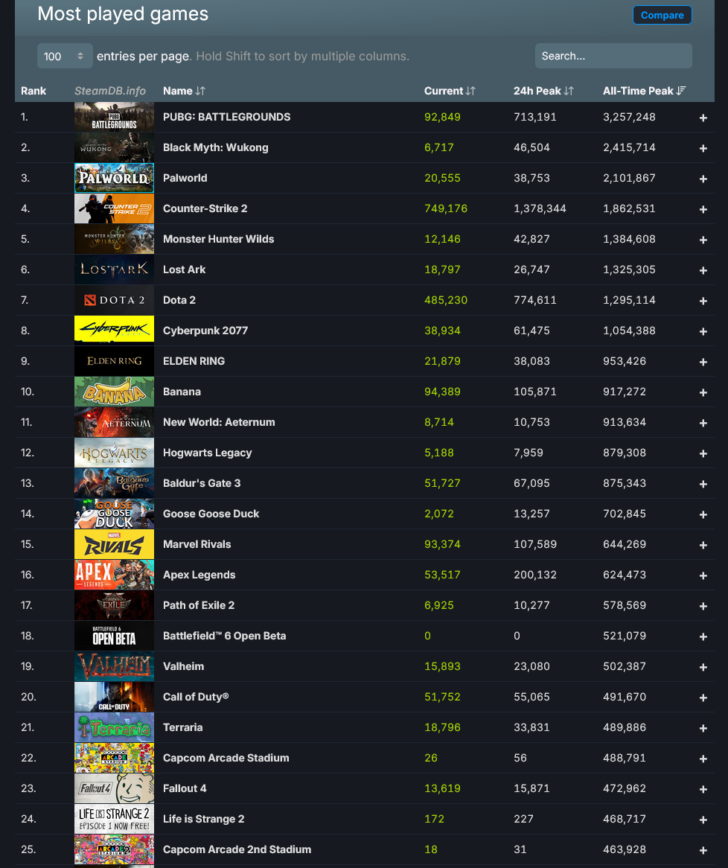Expand the Dota 2 row plus icon
The height and width of the screenshot is (868, 728).
[x=703, y=301]
